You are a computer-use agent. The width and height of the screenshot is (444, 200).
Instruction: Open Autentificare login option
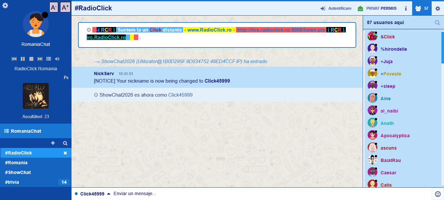click(336, 8)
